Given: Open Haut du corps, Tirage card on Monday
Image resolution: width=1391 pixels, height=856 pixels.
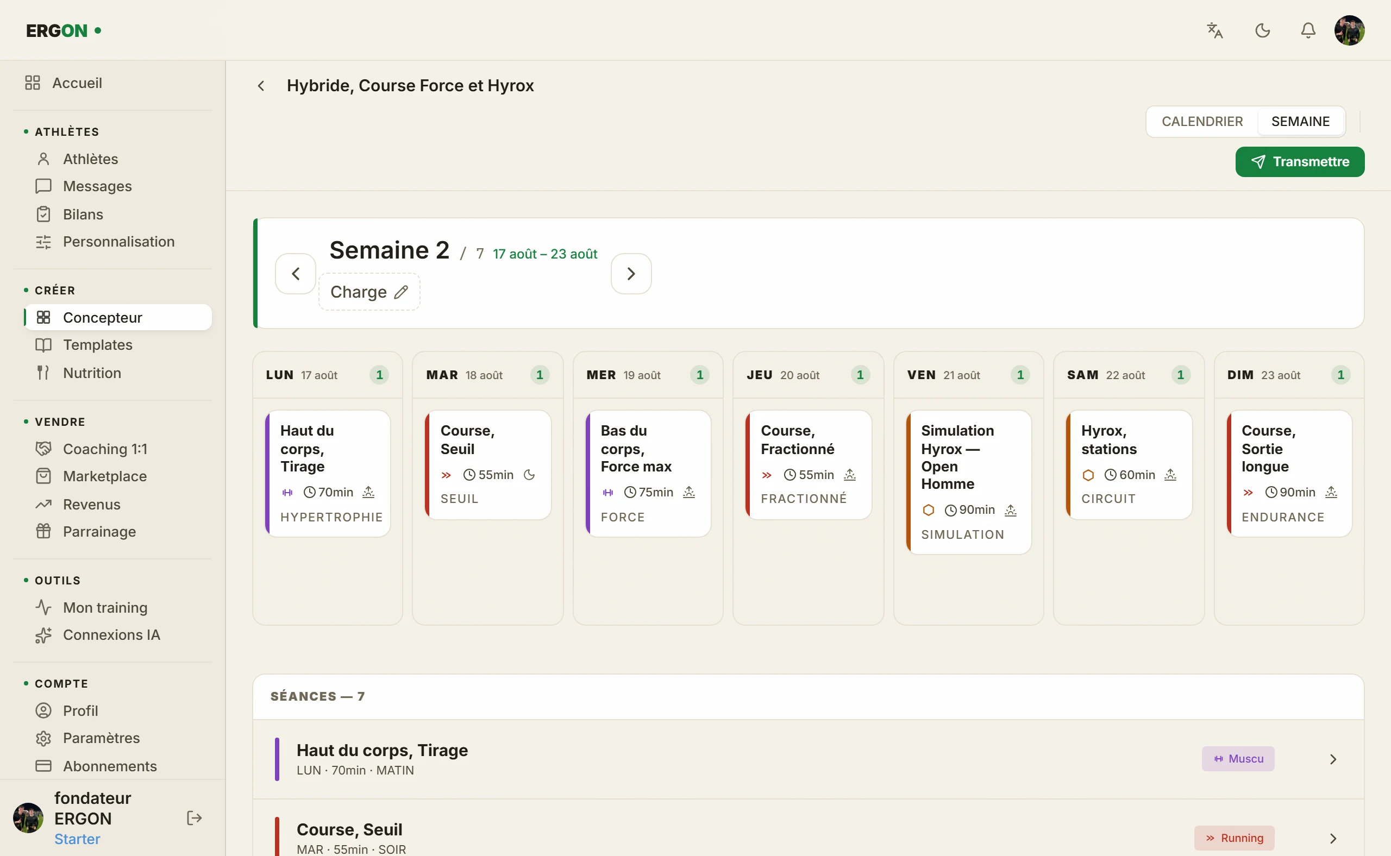Looking at the screenshot, I should 328,474.
